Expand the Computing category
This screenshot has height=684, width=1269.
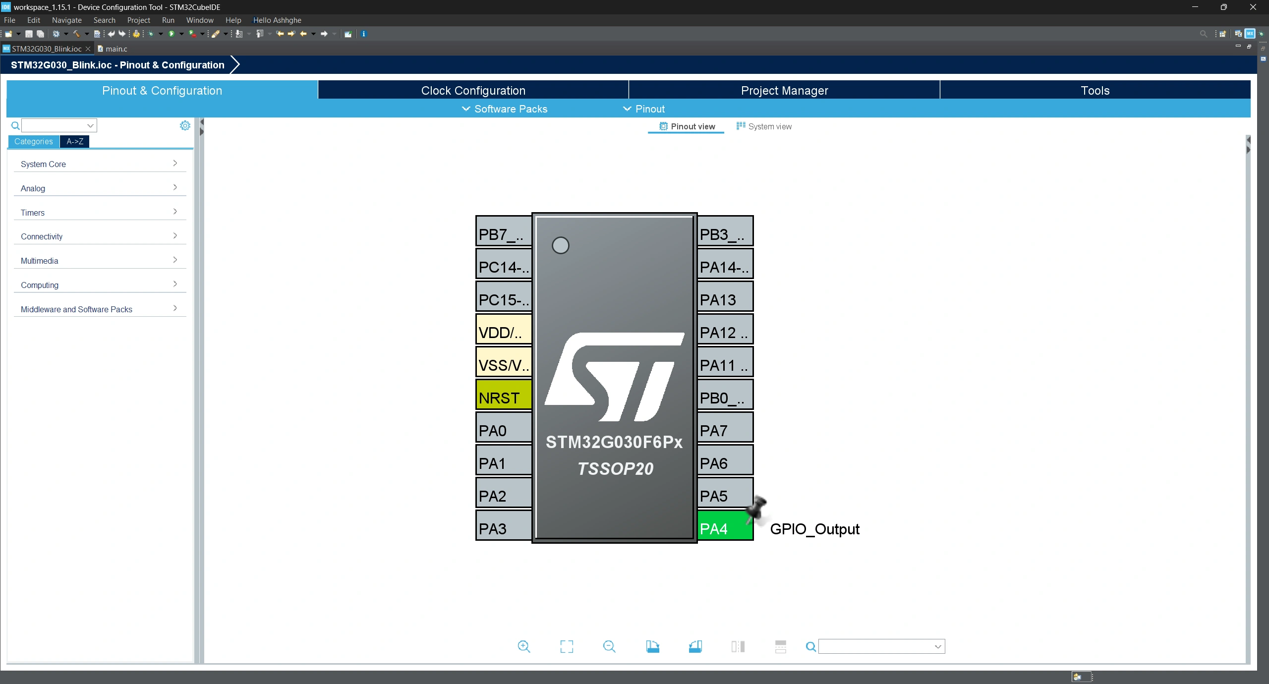click(x=100, y=285)
